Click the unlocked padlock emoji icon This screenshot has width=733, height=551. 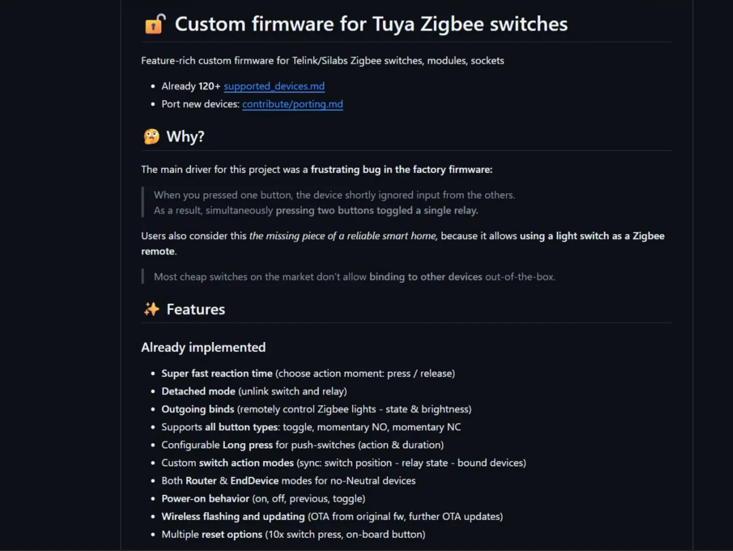coord(155,24)
